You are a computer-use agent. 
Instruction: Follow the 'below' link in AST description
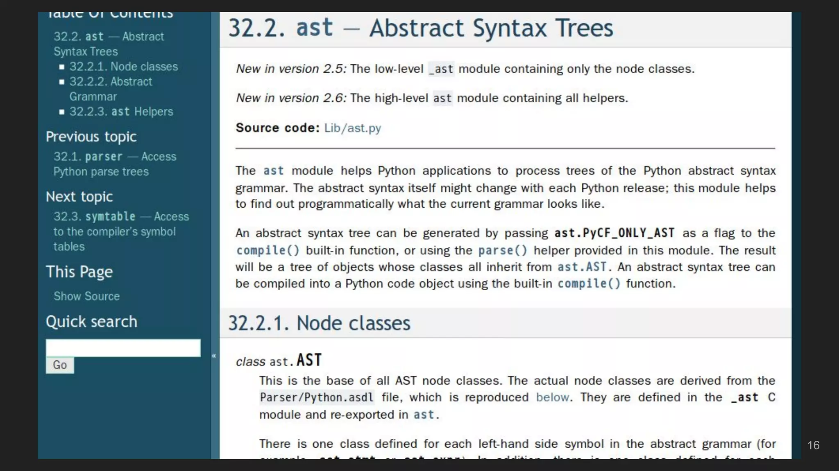point(552,397)
